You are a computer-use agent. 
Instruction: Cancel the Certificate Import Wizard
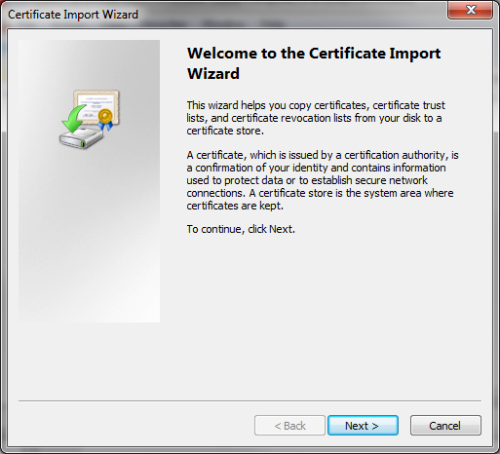tap(445, 425)
